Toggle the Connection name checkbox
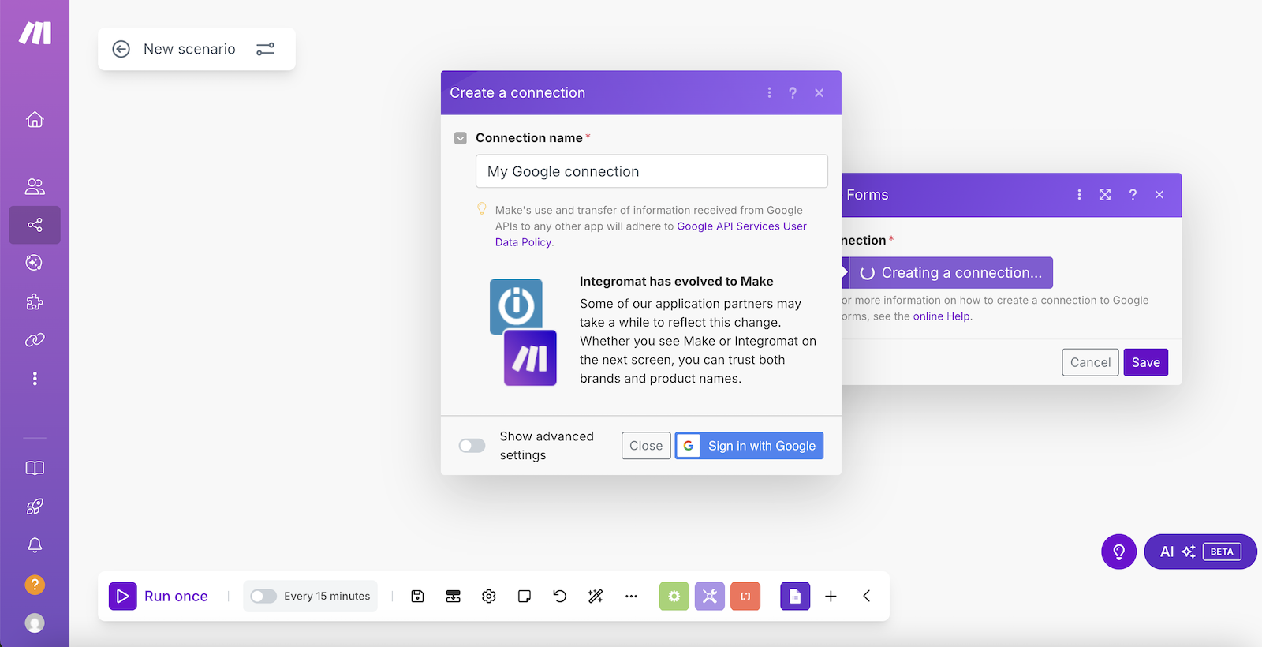Screen dimensions: 1262x647 461,138
